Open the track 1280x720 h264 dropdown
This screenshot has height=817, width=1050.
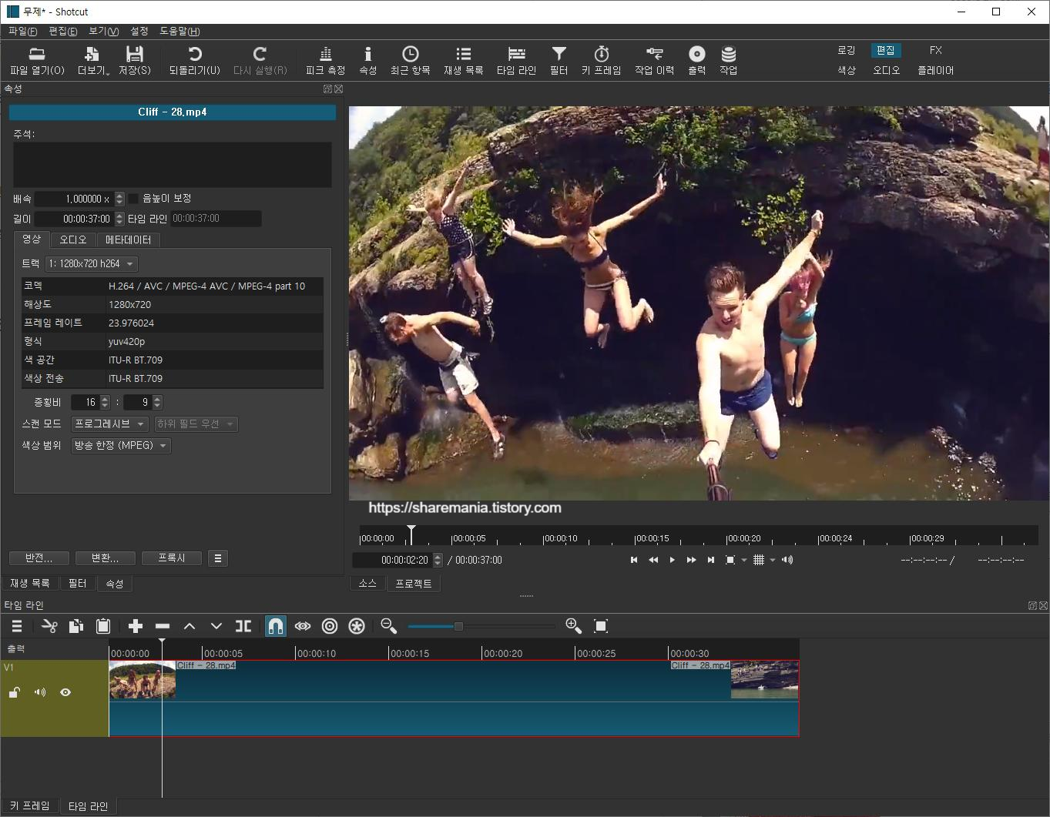[91, 264]
